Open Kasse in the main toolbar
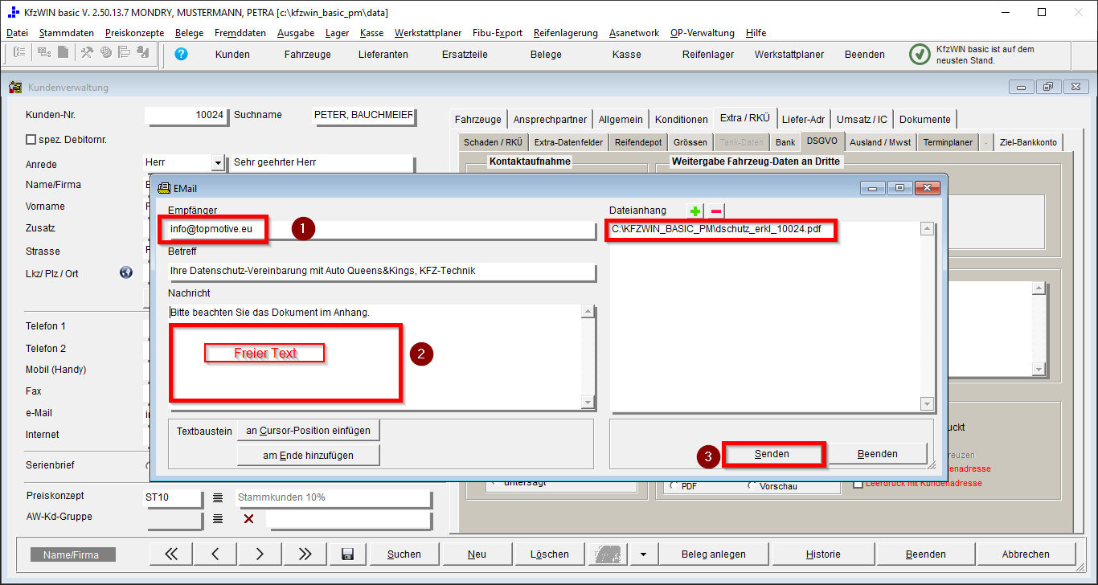Image resolution: width=1098 pixels, height=585 pixels. pos(626,55)
